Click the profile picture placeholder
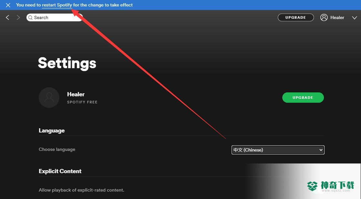 click(49, 98)
